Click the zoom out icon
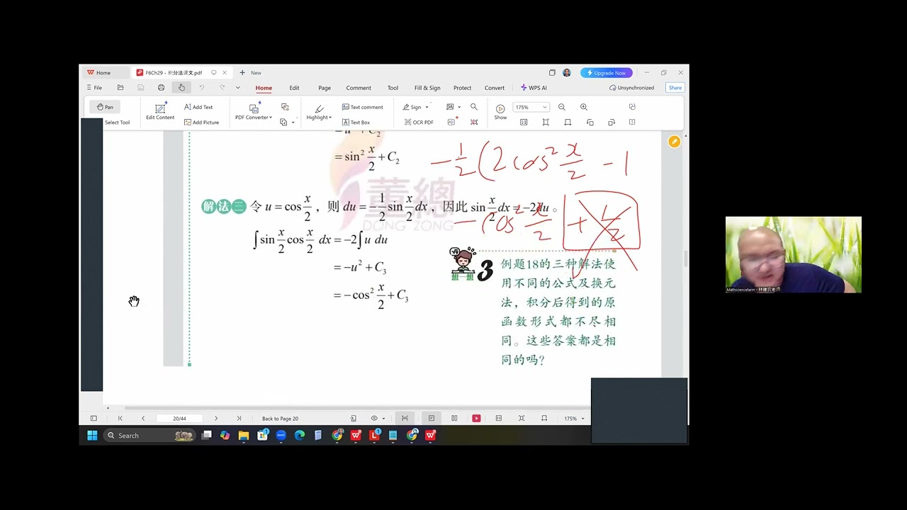The width and height of the screenshot is (907, 510). [562, 107]
